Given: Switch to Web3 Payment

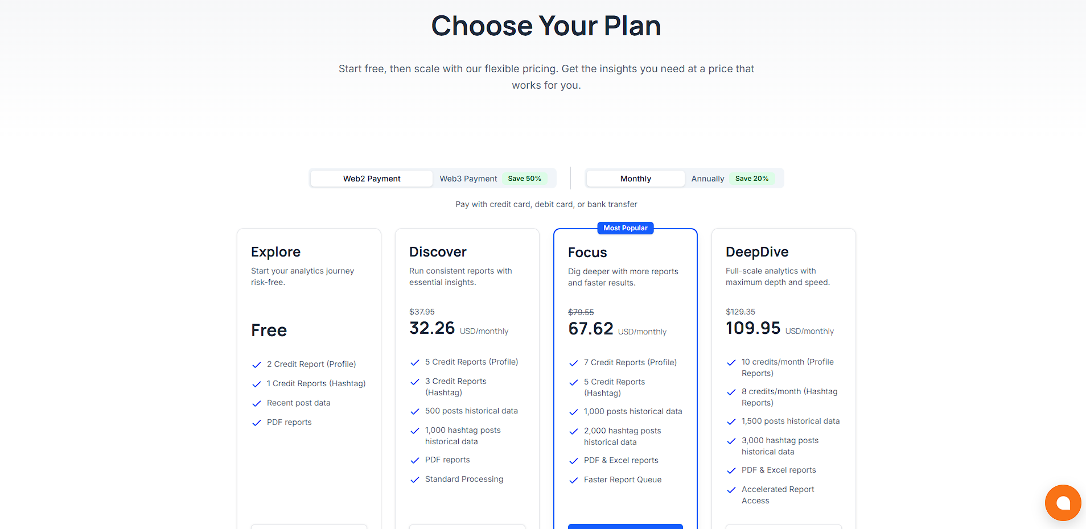Looking at the screenshot, I should point(468,179).
